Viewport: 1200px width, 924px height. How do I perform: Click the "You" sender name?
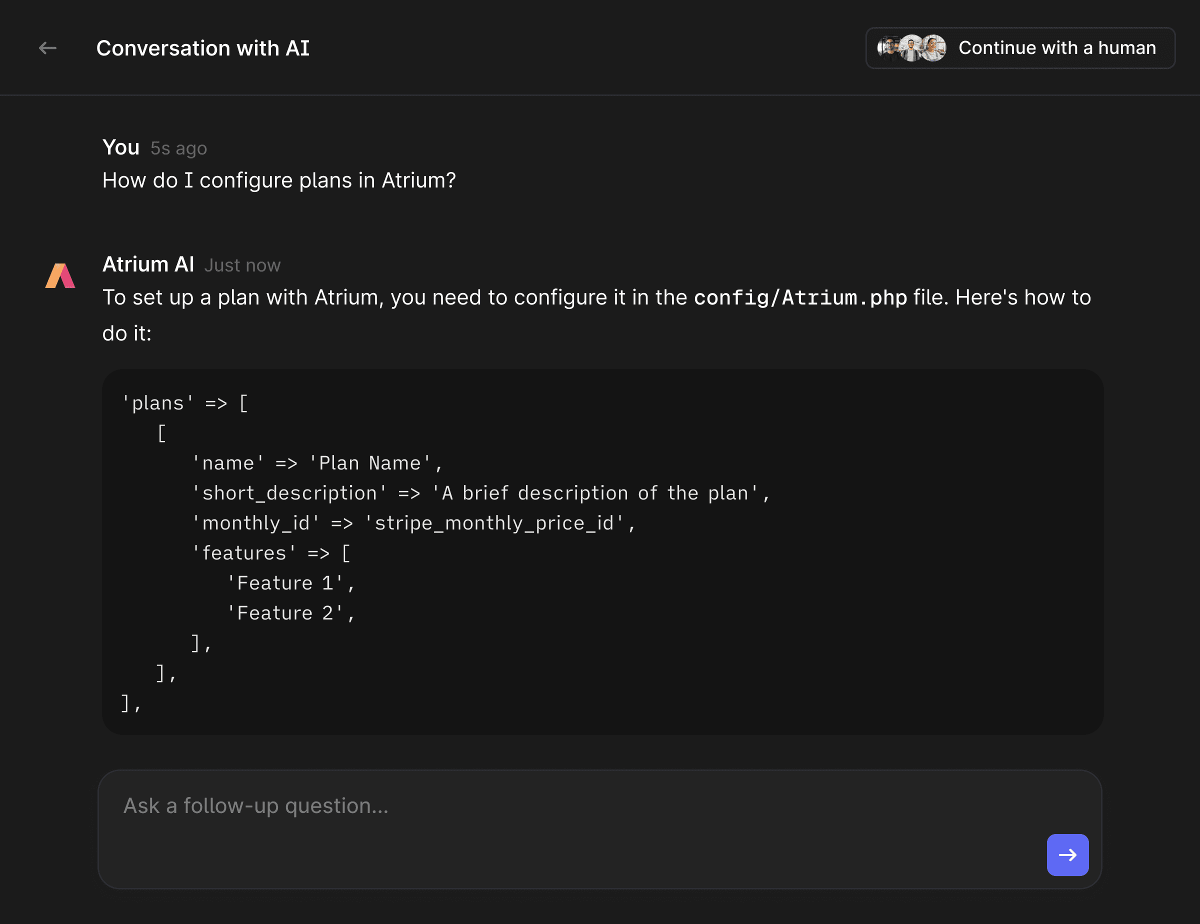(121, 147)
